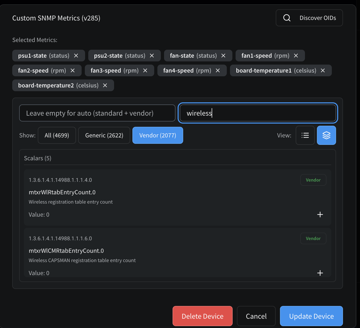Viewport: 360px width, 328px height.
Task: Click the board-temperature2 (celsius) chip label
Action: coord(58,85)
